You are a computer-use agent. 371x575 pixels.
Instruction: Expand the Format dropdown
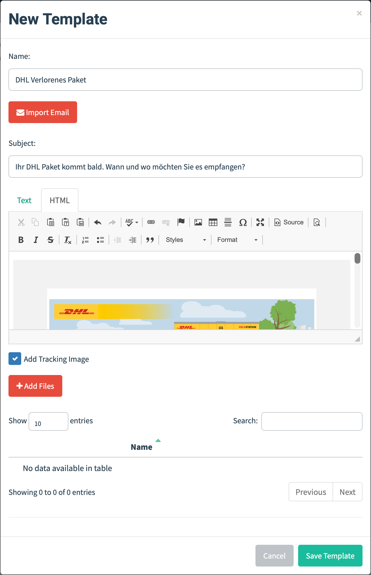click(237, 240)
